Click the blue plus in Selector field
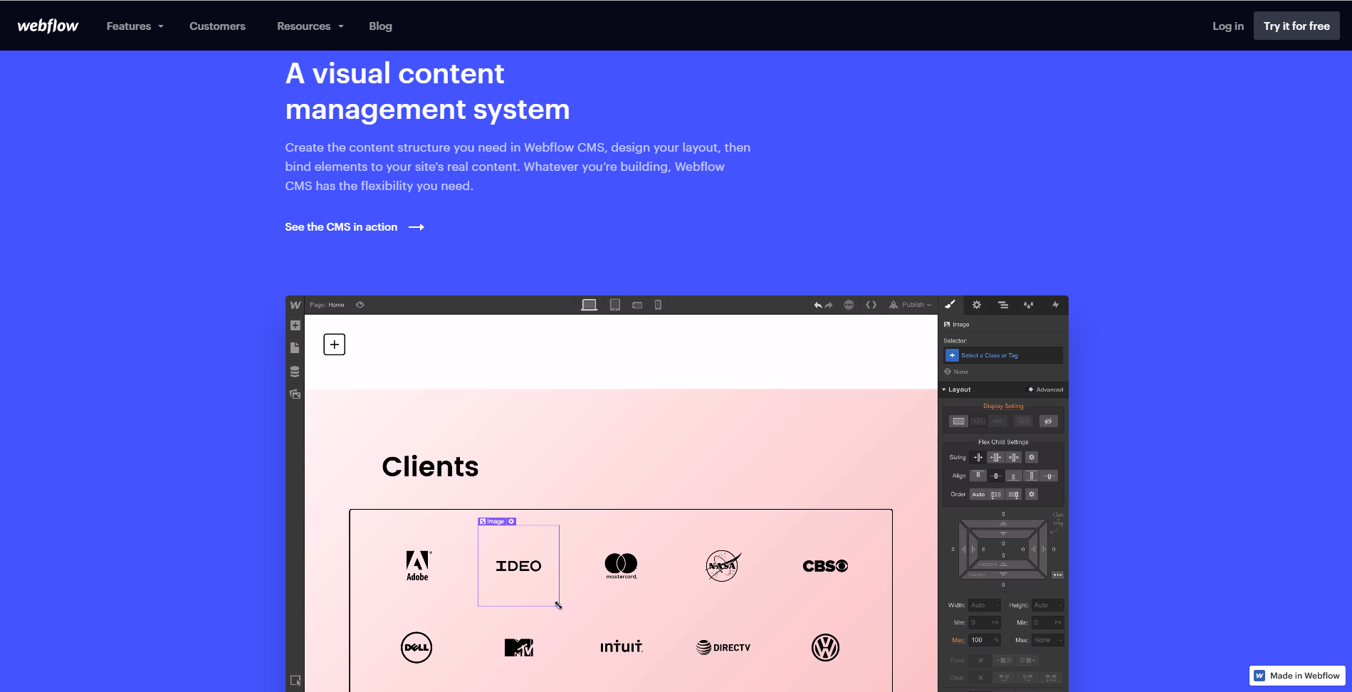Image resolution: width=1352 pixels, height=692 pixels. click(x=952, y=355)
